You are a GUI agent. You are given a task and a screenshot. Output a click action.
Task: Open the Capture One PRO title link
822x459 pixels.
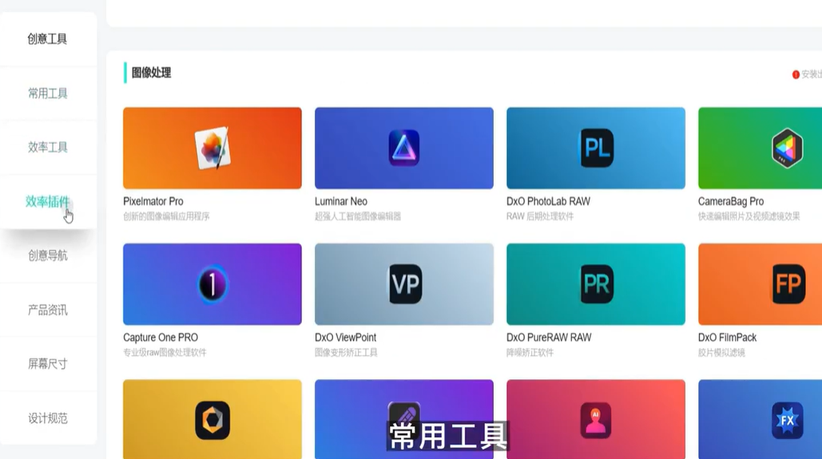pyautogui.click(x=161, y=338)
